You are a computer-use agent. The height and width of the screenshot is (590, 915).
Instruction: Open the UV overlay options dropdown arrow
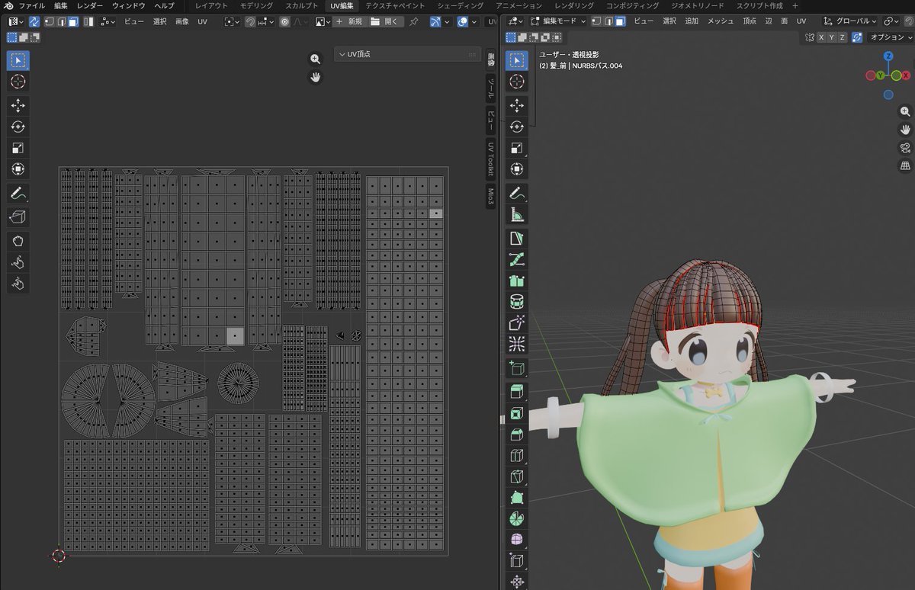click(474, 22)
